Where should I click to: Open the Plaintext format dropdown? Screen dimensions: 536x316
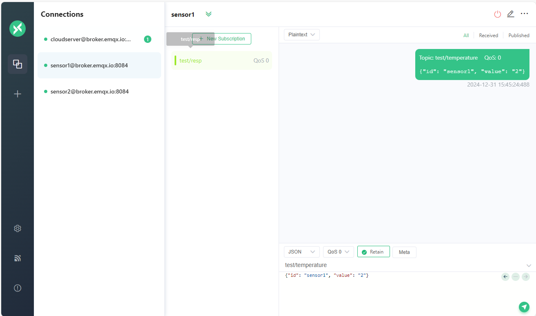pyautogui.click(x=302, y=35)
